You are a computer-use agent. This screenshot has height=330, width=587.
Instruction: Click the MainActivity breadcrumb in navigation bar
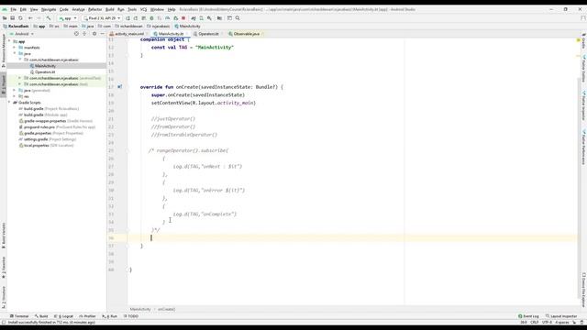click(187, 27)
